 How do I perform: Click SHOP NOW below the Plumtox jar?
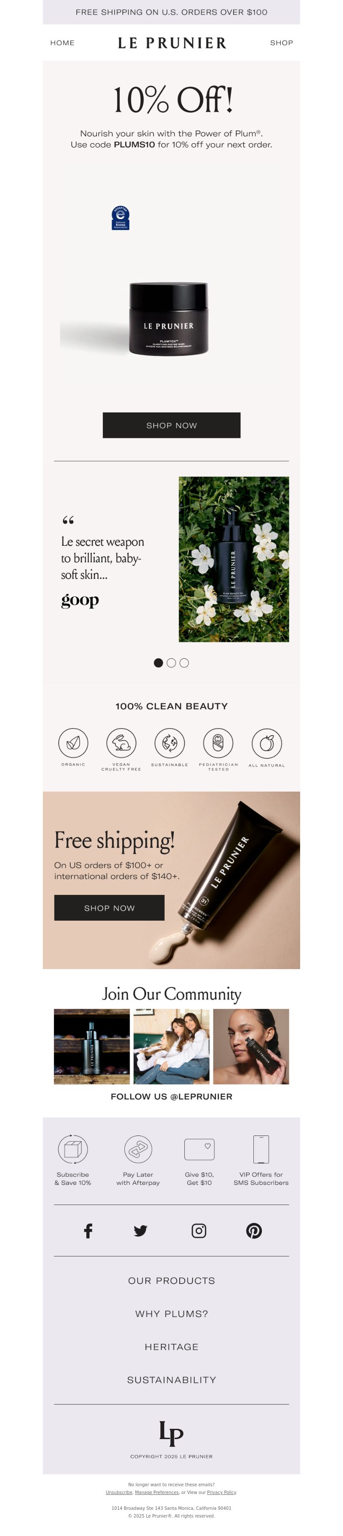(x=171, y=425)
